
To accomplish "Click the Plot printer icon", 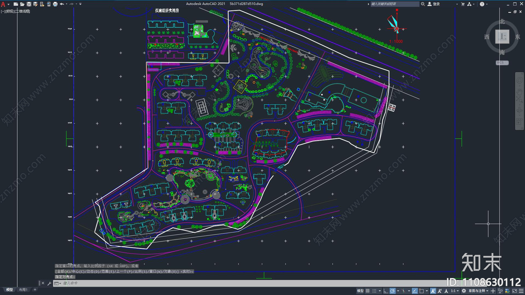I will tap(55, 4).
